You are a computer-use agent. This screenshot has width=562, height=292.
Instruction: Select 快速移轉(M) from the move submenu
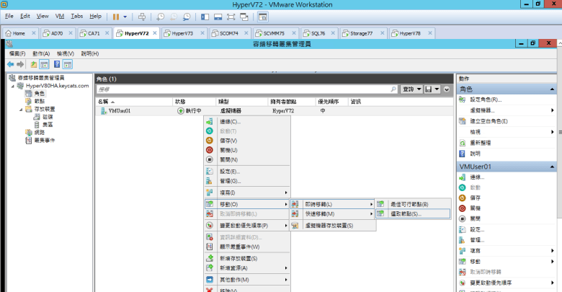click(x=321, y=214)
